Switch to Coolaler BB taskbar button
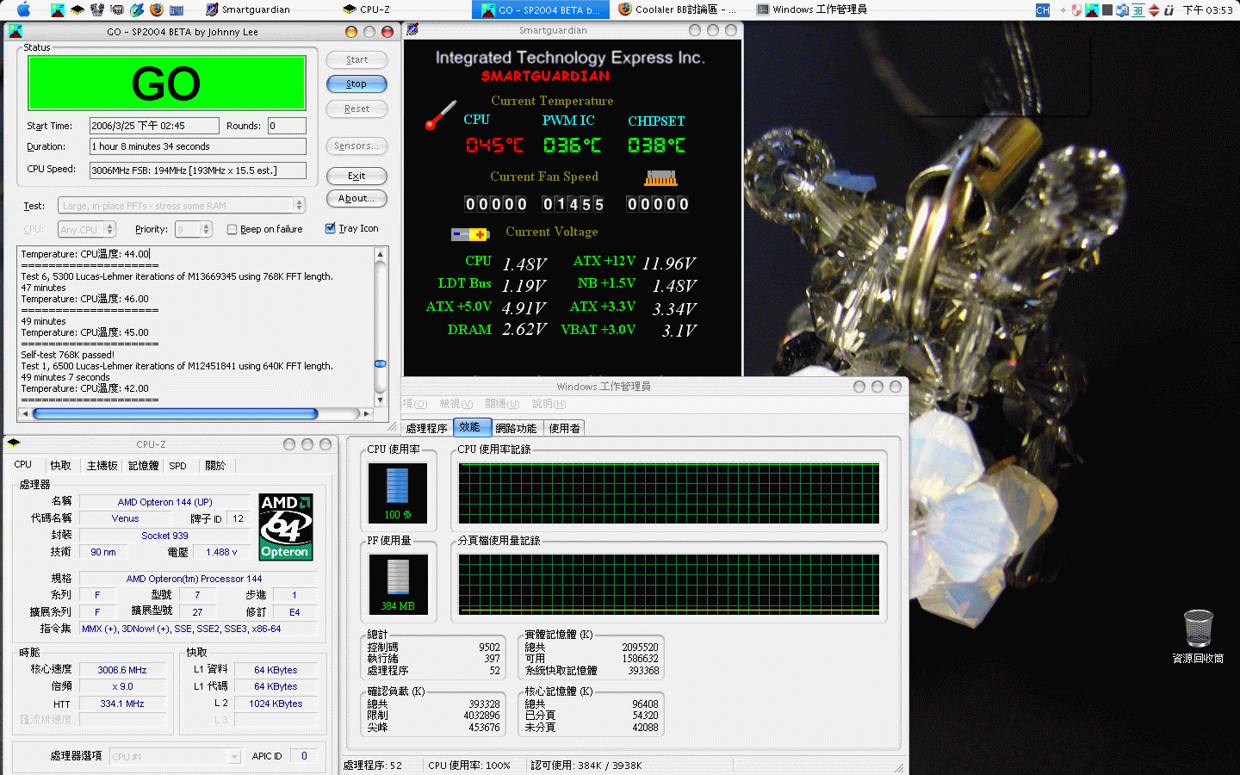This screenshot has width=1240, height=775. pos(678,9)
